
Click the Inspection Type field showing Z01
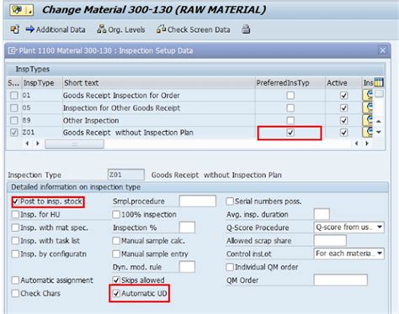coord(126,175)
